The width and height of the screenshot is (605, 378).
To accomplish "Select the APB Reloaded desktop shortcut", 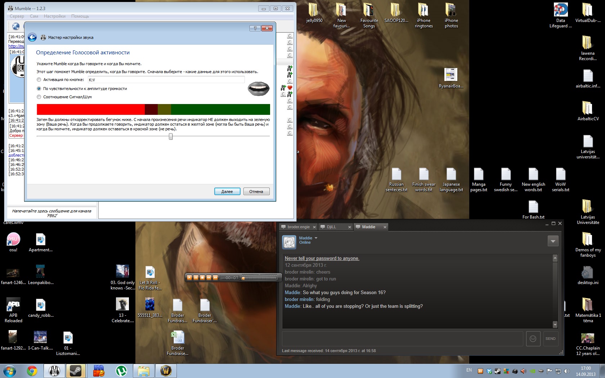I will 13,310.
